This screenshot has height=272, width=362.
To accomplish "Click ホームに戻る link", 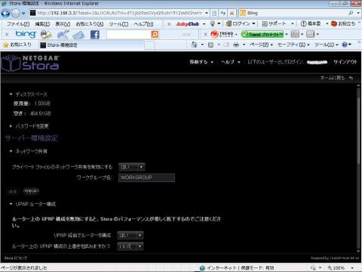I will click(x=336, y=78).
